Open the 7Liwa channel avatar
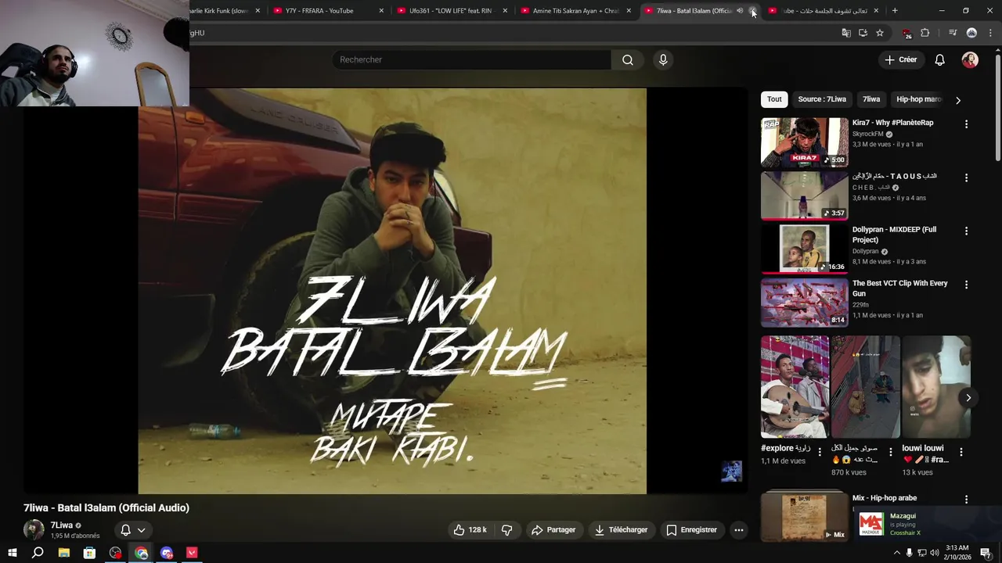 pos(34,529)
